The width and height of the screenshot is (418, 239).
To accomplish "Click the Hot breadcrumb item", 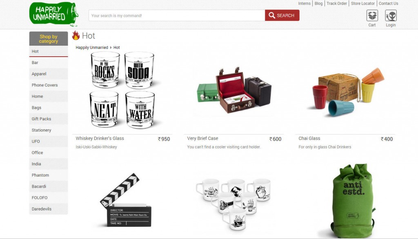I will pos(116,47).
